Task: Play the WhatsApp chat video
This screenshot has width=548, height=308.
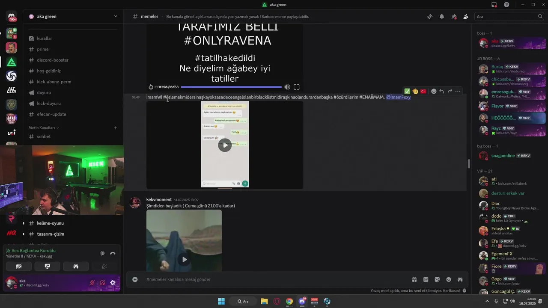Action: click(225, 145)
